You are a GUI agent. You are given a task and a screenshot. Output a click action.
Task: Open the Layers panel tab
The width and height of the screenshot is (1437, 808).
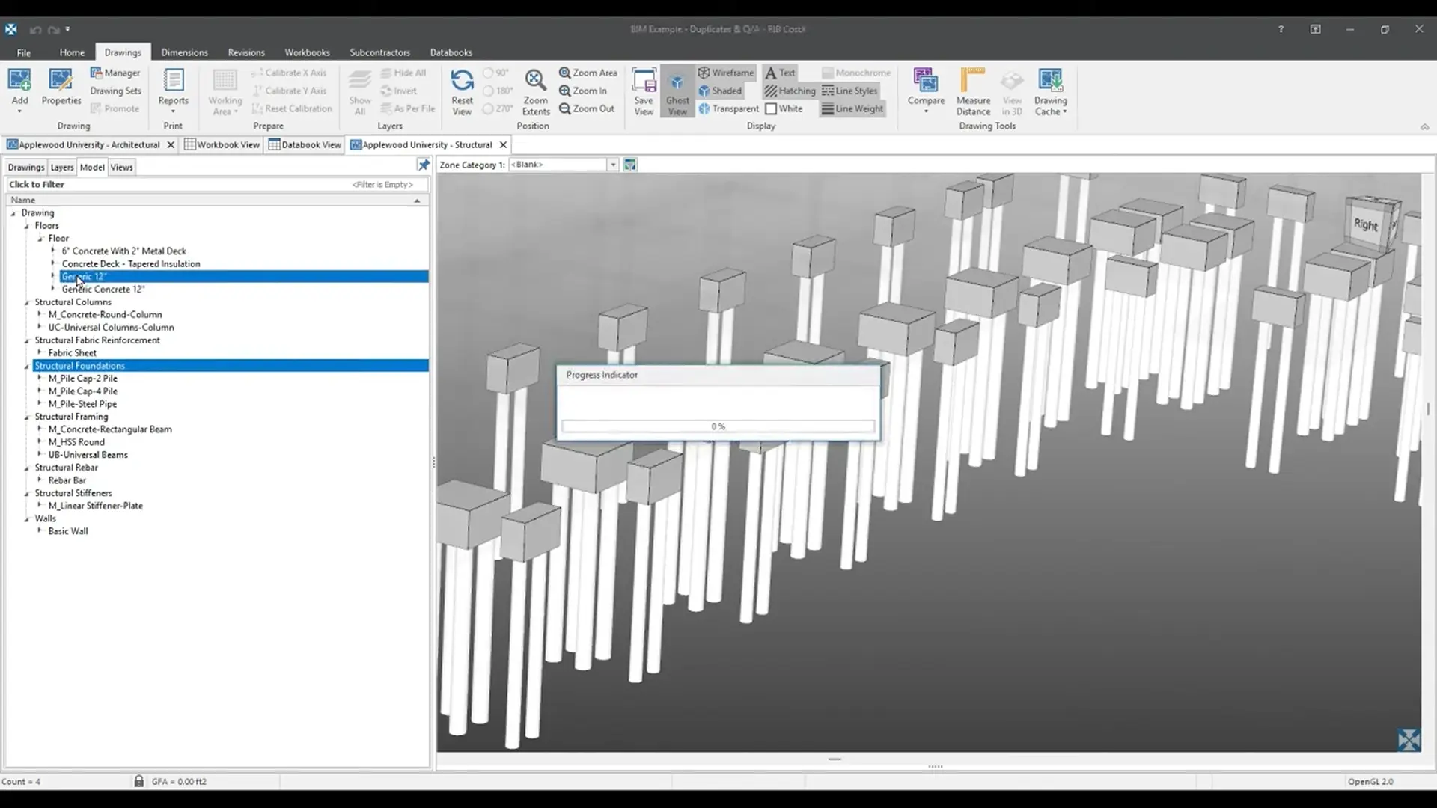62,167
